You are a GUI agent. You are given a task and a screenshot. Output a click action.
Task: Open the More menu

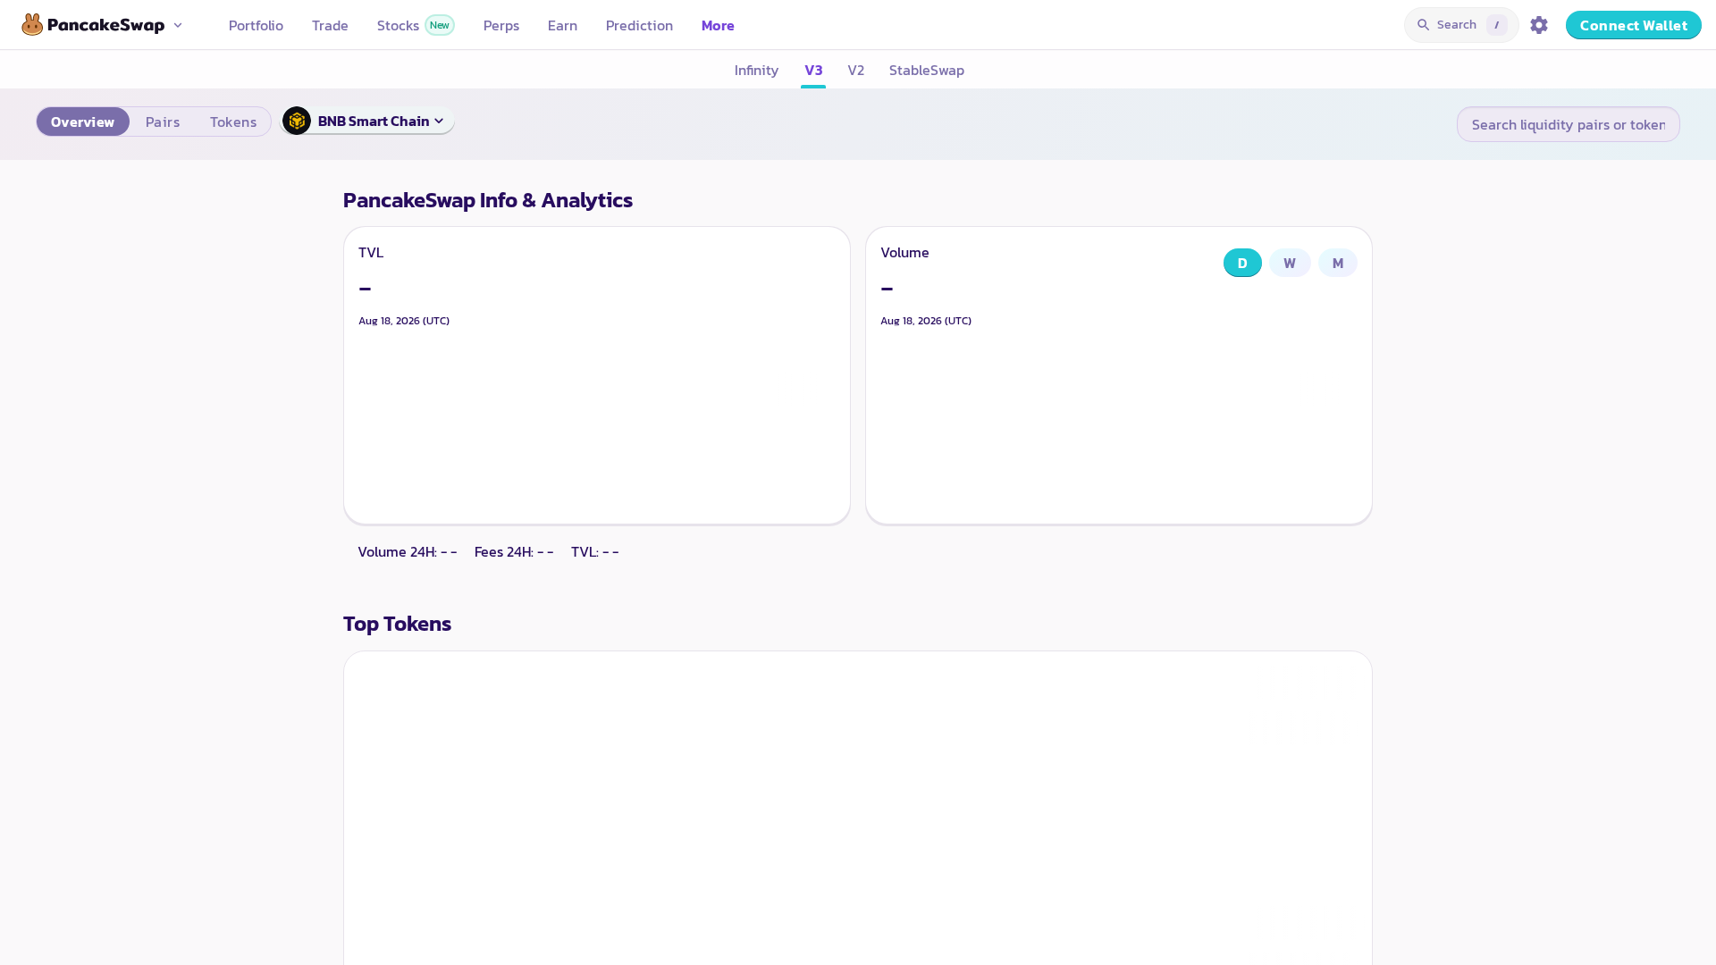pyautogui.click(x=718, y=25)
